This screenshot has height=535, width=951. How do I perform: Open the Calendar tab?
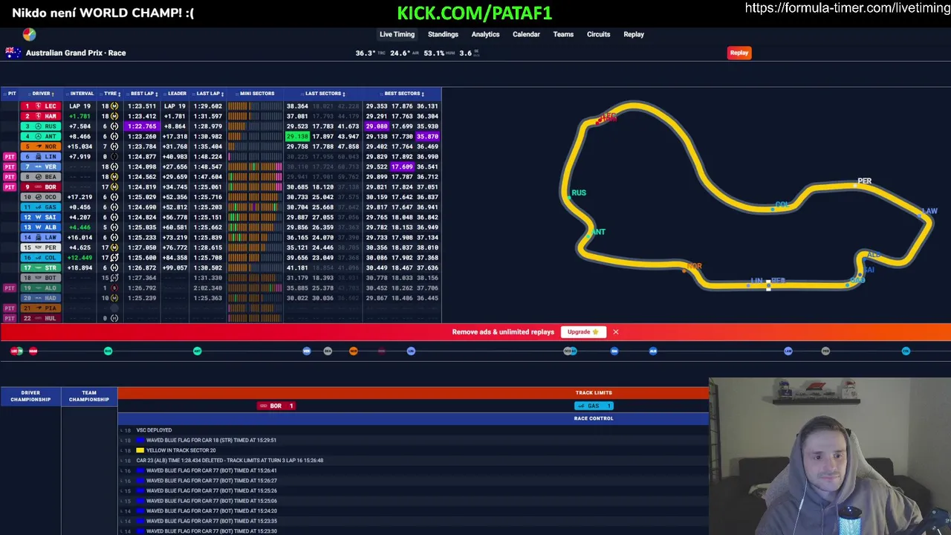(526, 34)
